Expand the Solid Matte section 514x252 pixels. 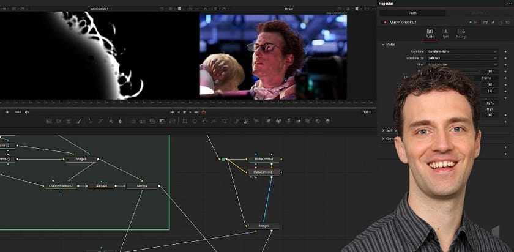tap(383, 130)
